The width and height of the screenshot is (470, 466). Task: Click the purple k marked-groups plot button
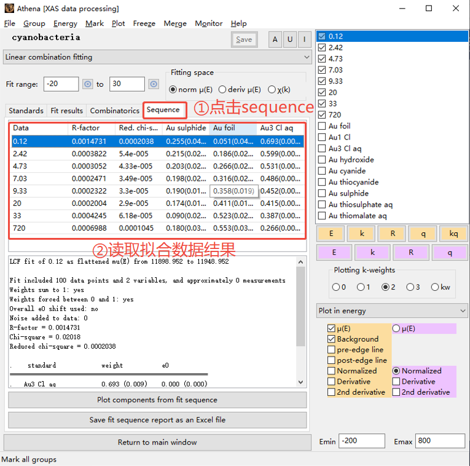click(x=372, y=253)
